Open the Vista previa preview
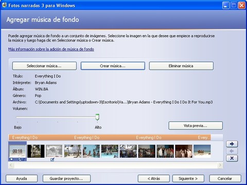247x185 pixels. coord(196,125)
